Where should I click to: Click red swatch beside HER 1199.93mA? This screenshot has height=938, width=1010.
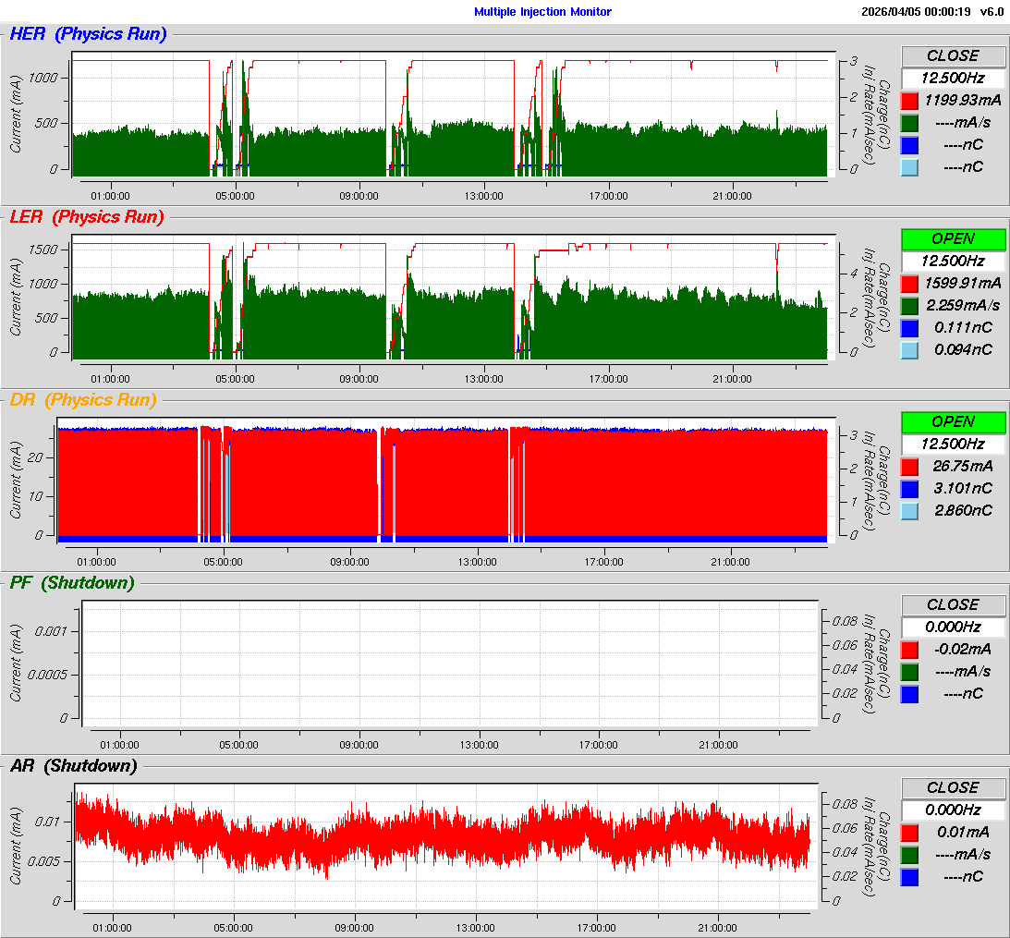point(909,100)
